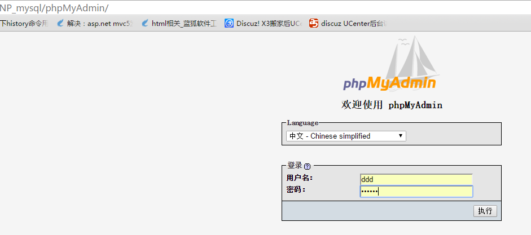Click the 欢迎使用 phpMyAdmin heading
The image size is (531, 235).
[x=392, y=105]
